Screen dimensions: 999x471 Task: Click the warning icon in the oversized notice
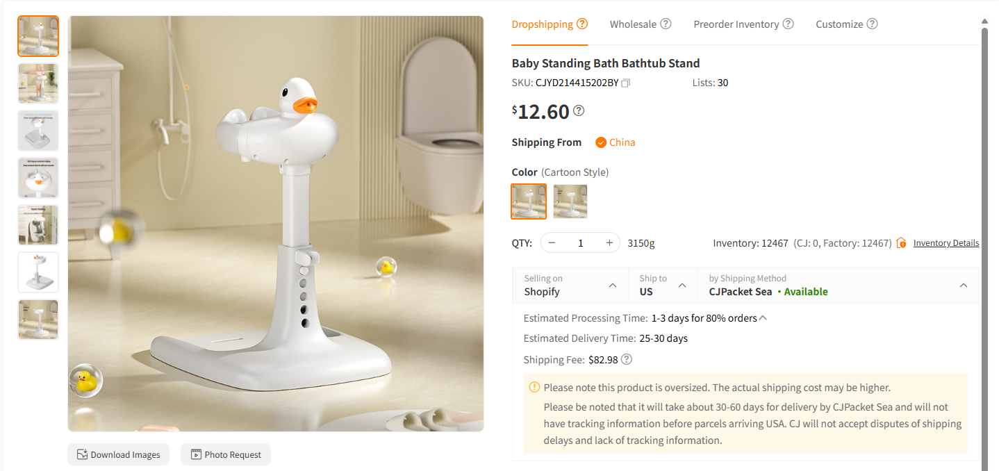click(x=534, y=387)
